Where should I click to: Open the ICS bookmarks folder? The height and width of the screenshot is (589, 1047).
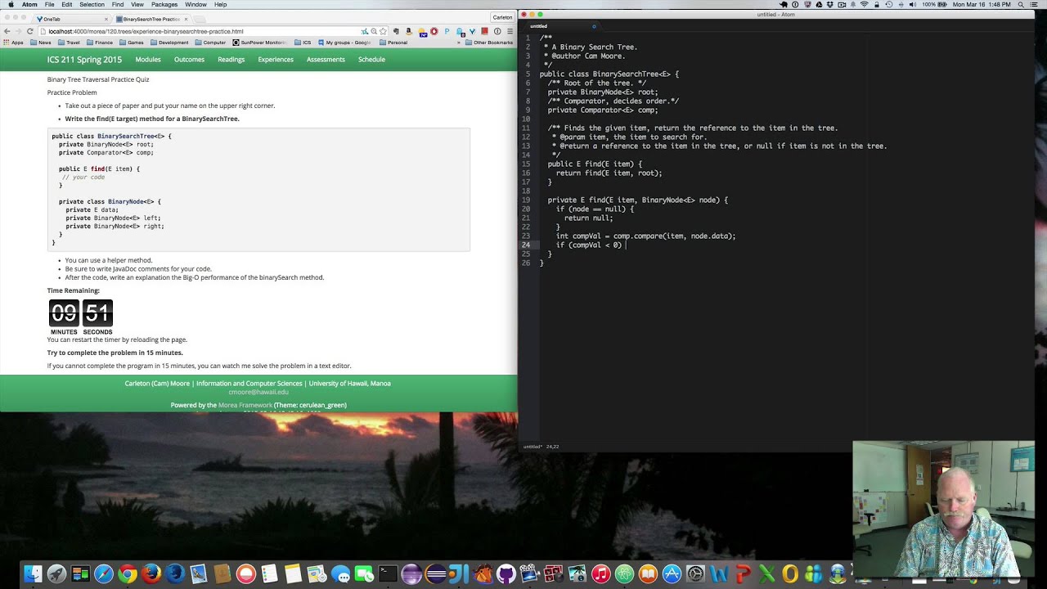click(303, 43)
